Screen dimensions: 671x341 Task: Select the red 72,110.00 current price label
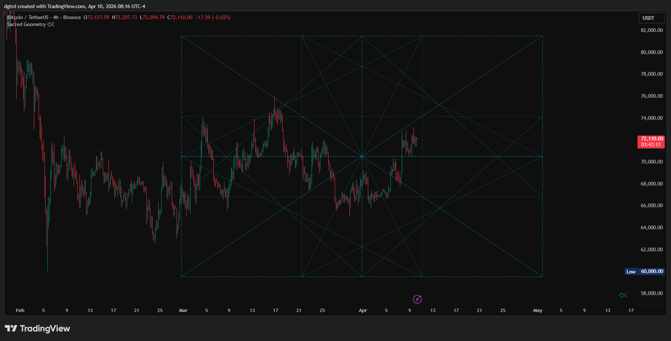(651, 142)
